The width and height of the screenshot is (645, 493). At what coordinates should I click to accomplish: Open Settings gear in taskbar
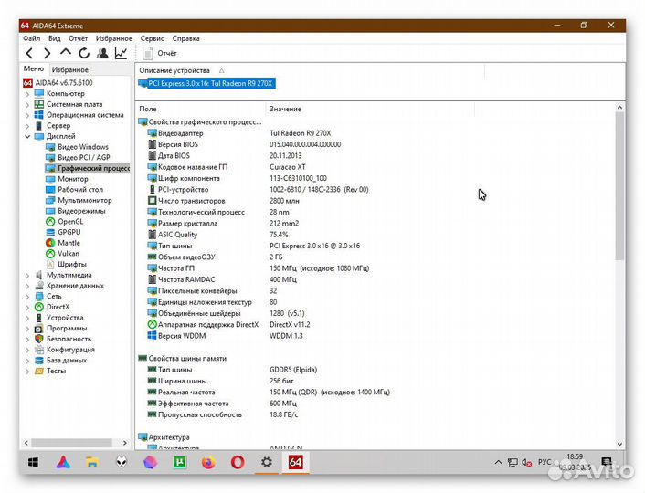(x=267, y=462)
